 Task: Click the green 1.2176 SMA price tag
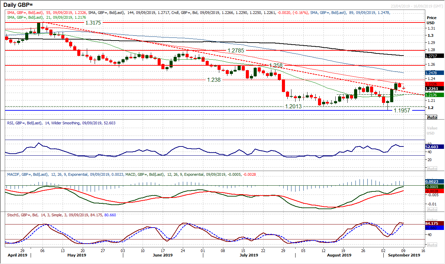pyautogui.click(x=435, y=95)
